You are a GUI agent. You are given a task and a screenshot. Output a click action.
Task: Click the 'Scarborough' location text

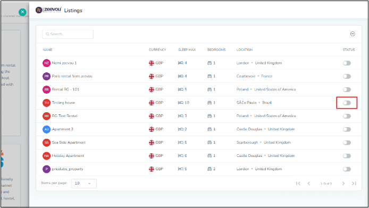[x=247, y=143]
